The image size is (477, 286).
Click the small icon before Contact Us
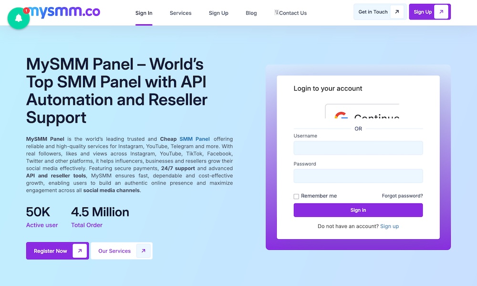[277, 12]
